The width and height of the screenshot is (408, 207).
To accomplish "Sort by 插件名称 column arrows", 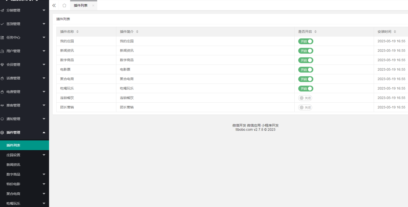I will [78, 32].
